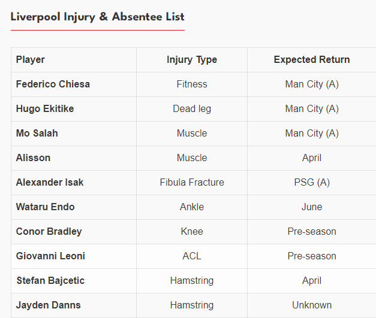Viewport: 376px width, 318px height.
Task: Select the Dead leg injury type
Action: tap(192, 109)
